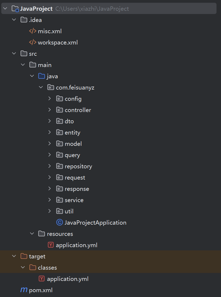Click the XML icon next to misc.xml
This screenshot has height=297, width=221.
pos(33,31)
